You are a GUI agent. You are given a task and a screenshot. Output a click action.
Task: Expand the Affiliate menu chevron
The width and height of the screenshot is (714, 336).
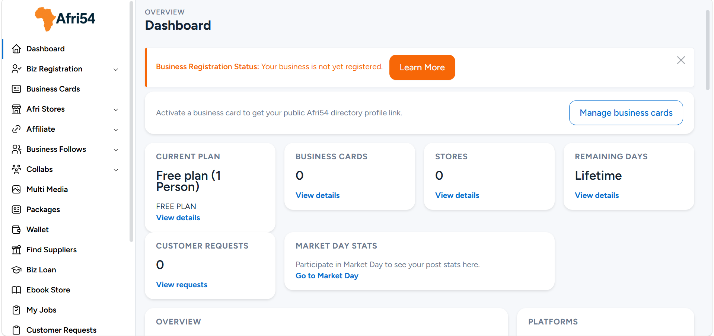(116, 130)
